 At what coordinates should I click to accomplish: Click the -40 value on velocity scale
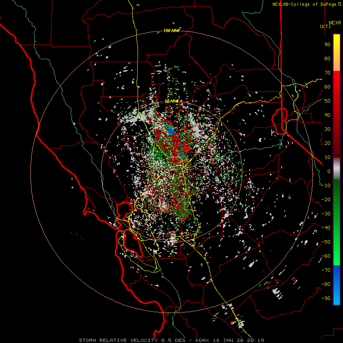[326, 228]
